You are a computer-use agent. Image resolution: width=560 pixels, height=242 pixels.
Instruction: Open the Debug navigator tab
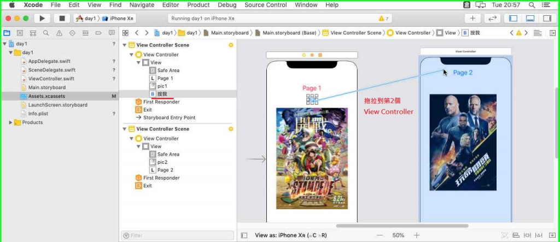point(85,33)
